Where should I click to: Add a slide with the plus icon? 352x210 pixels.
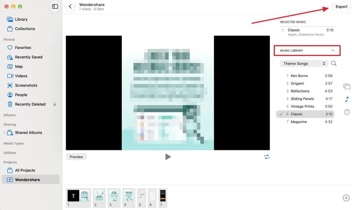[x=346, y=198]
